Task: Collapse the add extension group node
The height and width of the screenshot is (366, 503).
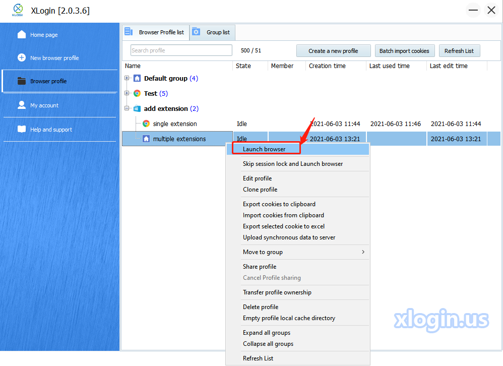Action: pos(127,108)
